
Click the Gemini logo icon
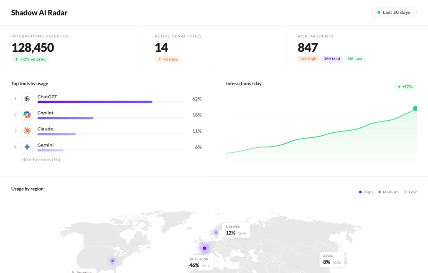click(x=27, y=147)
